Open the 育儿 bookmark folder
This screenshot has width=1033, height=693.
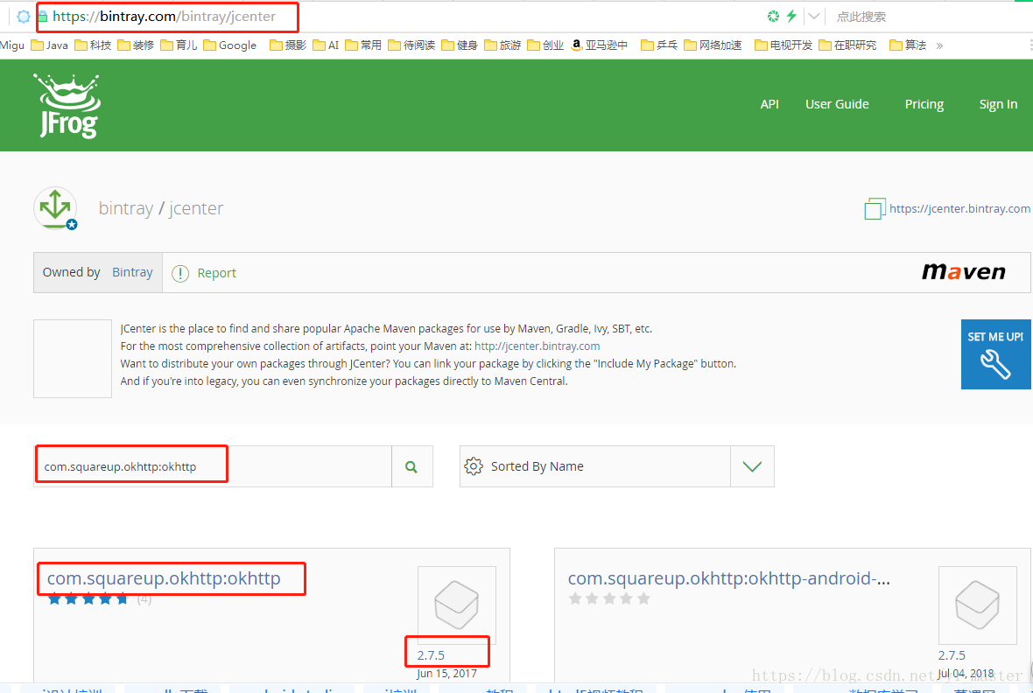(179, 45)
